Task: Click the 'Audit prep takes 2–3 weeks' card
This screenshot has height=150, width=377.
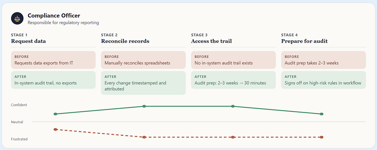Action: pos(324,60)
